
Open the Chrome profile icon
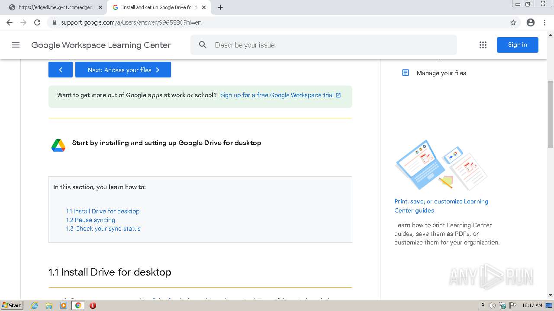531,22
